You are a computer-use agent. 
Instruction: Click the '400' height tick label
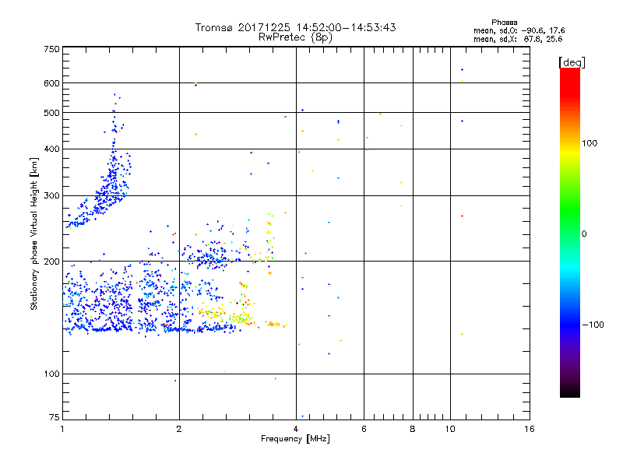pyautogui.click(x=51, y=149)
